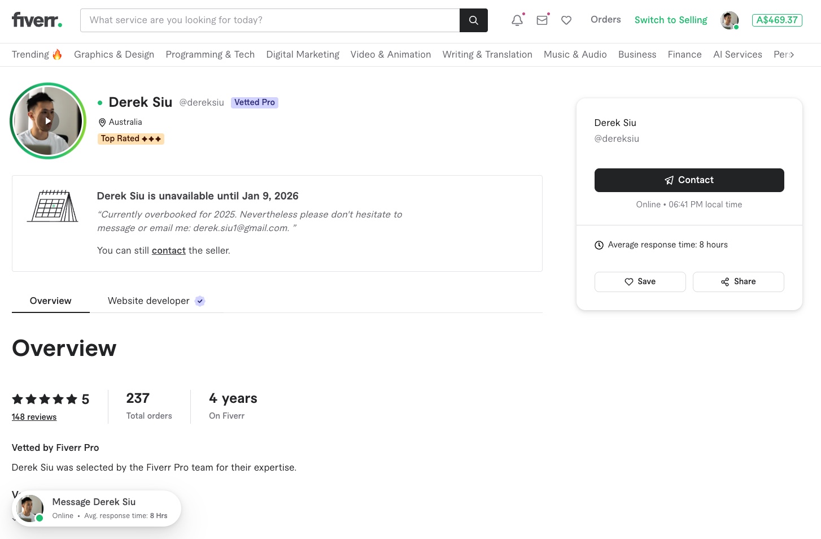The image size is (821, 539).
Task: Click the 4 years on Fiverr stat
Action: [x=233, y=406]
